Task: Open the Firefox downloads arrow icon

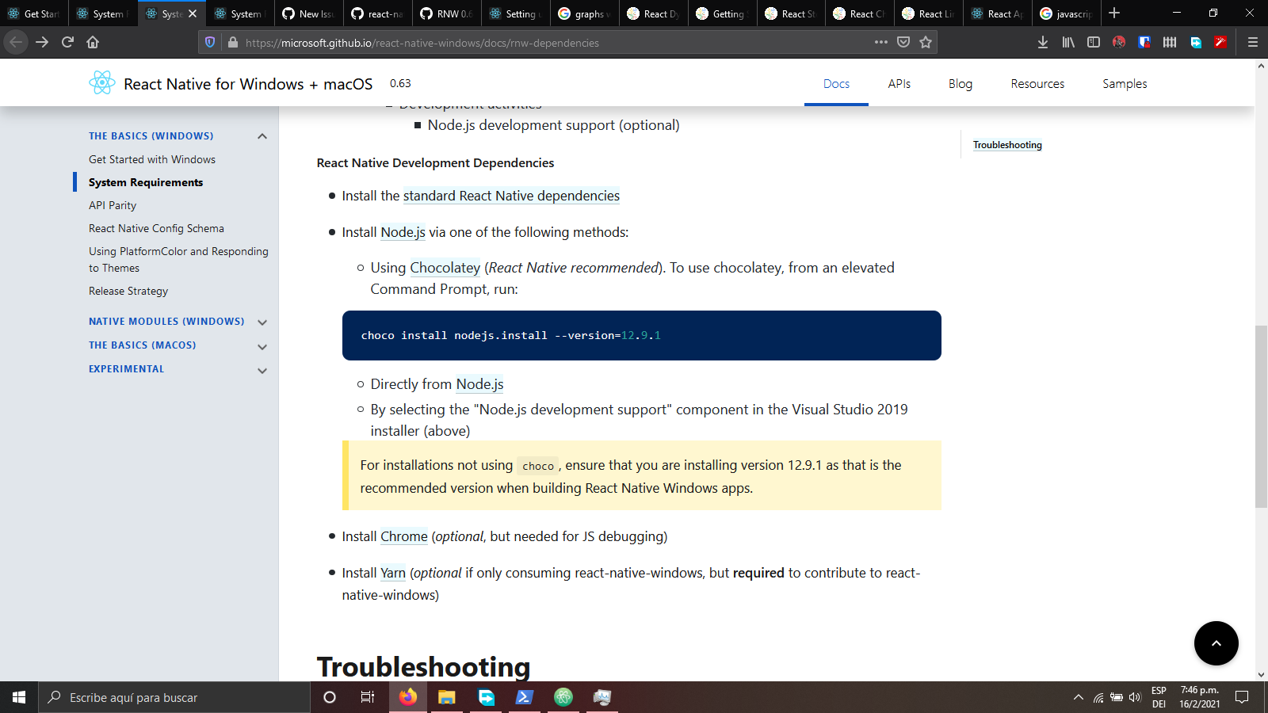Action: [1043, 42]
